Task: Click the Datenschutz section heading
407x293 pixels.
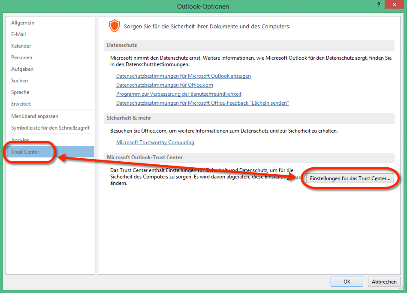Action: coord(122,45)
